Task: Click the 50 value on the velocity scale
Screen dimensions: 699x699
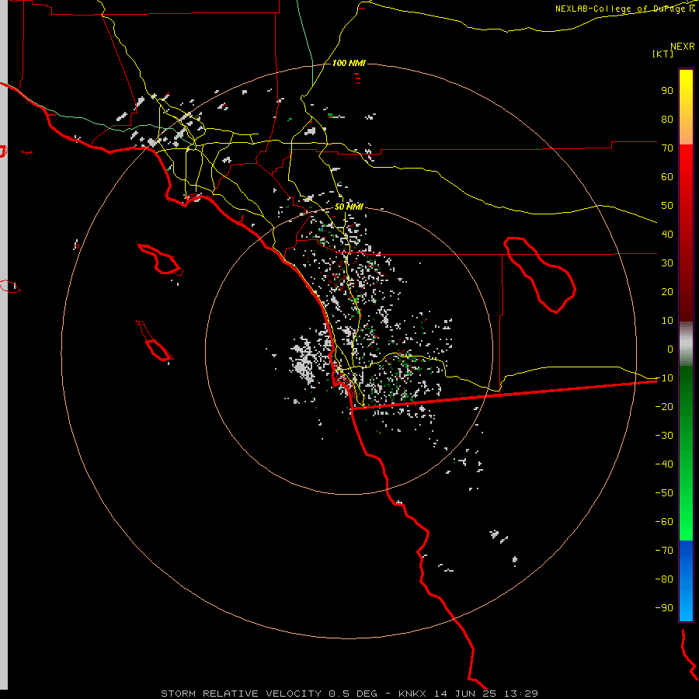Action: [667, 206]
